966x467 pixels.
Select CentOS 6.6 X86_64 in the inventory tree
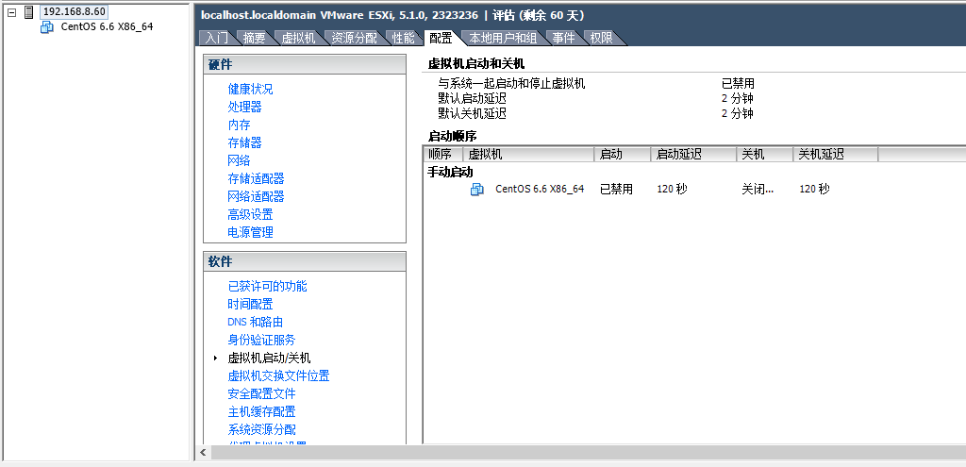point(107,26)
